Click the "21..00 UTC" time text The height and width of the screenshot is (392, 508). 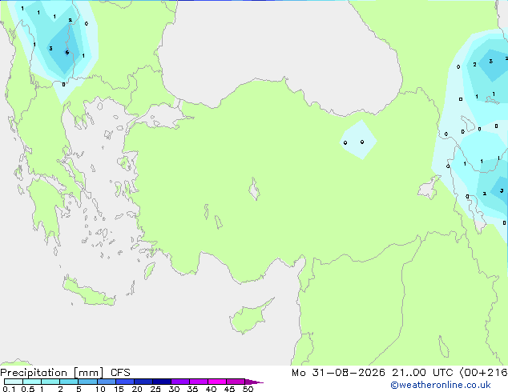point(422,373)
